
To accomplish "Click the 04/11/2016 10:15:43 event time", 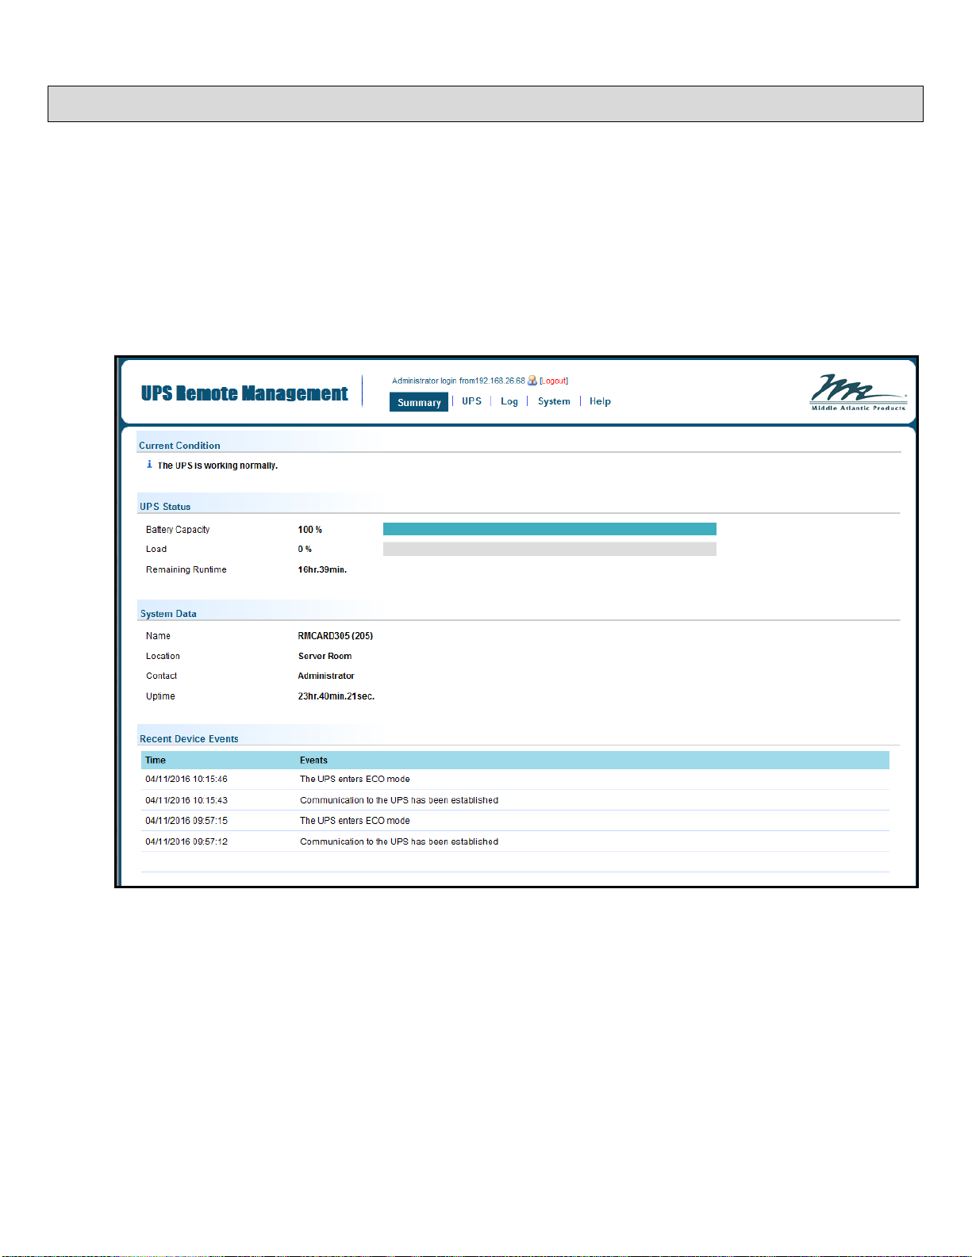I will coord(186,800).
